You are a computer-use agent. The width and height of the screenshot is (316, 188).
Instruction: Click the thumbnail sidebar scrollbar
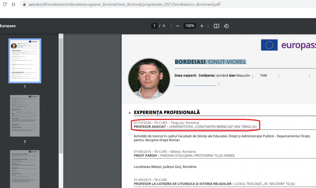pyautogui.click(x=61, y=96)
